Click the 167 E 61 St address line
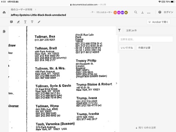This screenshot has height=132, width=176. pos(83,88)
